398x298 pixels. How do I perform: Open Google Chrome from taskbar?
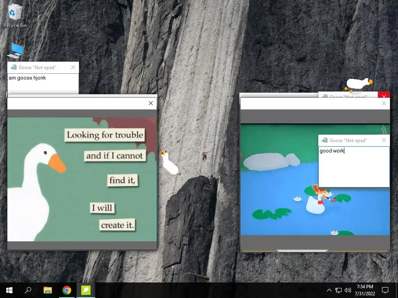pos(67,290)
